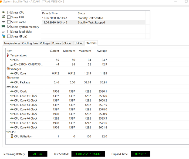The width and height of the screenshot is (189, 159).
Task: Click the hourglass icon next to CPU Utilization
Action: [x=12, y=136]
